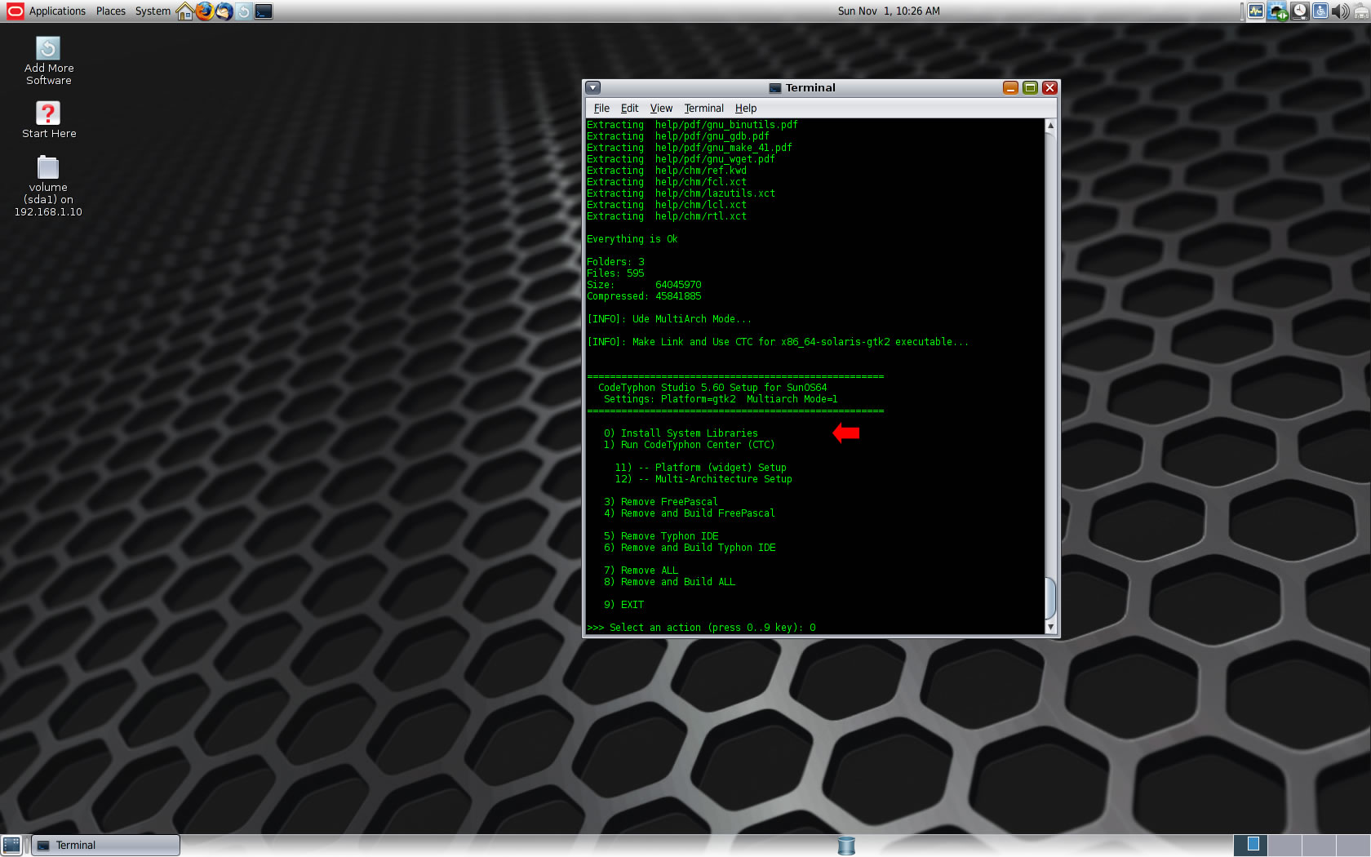Open the Edit menu in Terminal
Screen dimensions: 1371x857
tap(629, 108)
